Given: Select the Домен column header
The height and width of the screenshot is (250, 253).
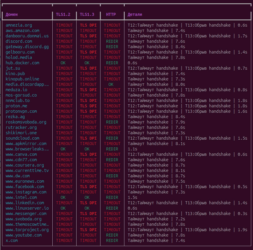Looking at the screenshot, I should 12,15.
